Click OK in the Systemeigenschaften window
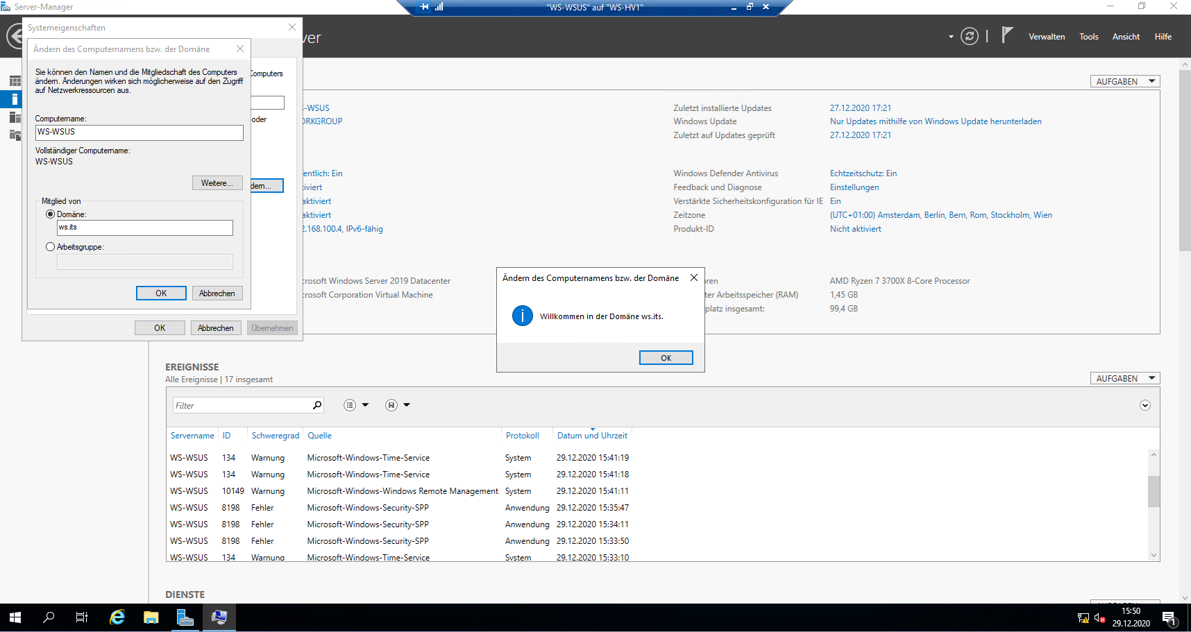The image size is (1191, 632). coord(160,328)
